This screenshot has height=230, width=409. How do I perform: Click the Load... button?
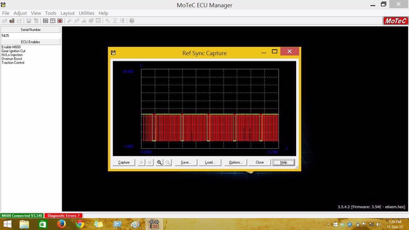click(210, 162)
